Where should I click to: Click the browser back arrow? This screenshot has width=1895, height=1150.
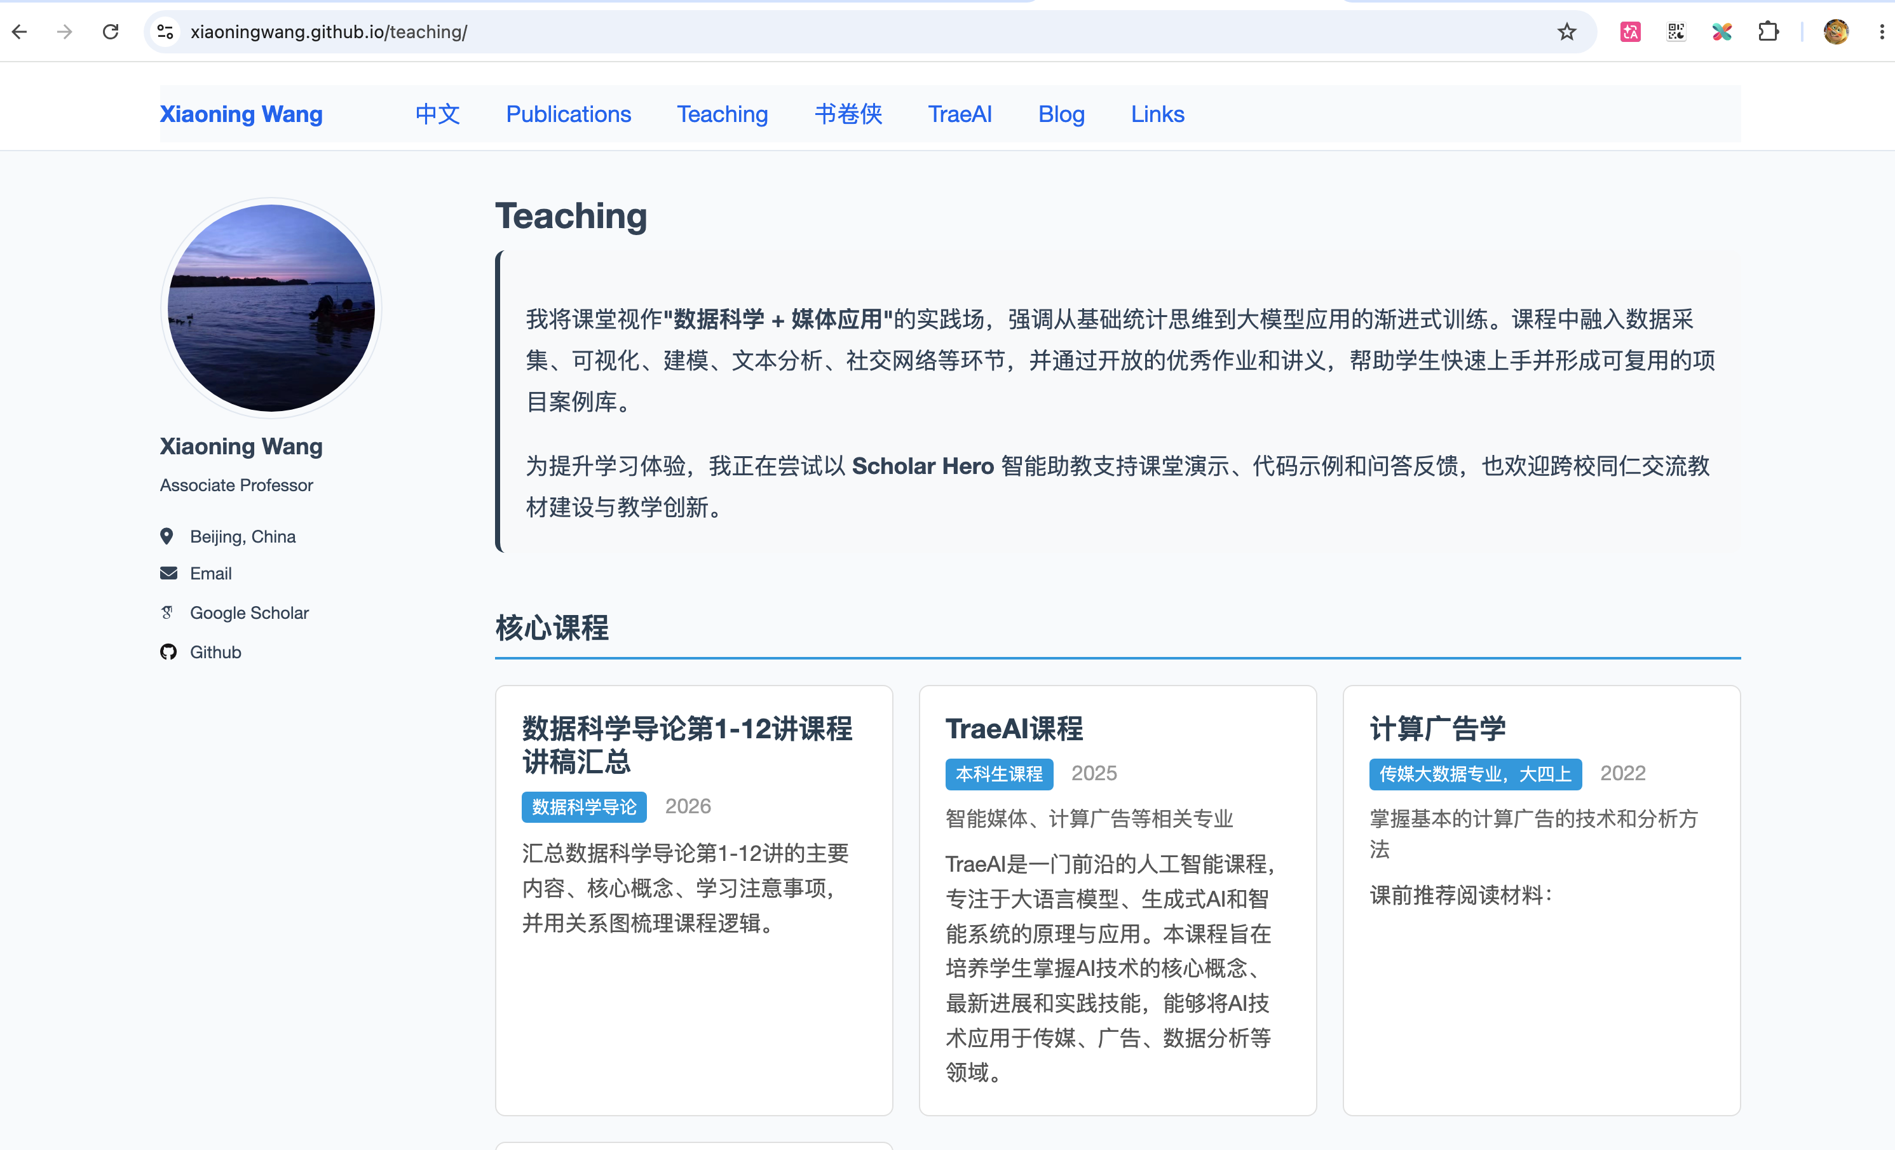click(20, 32)
